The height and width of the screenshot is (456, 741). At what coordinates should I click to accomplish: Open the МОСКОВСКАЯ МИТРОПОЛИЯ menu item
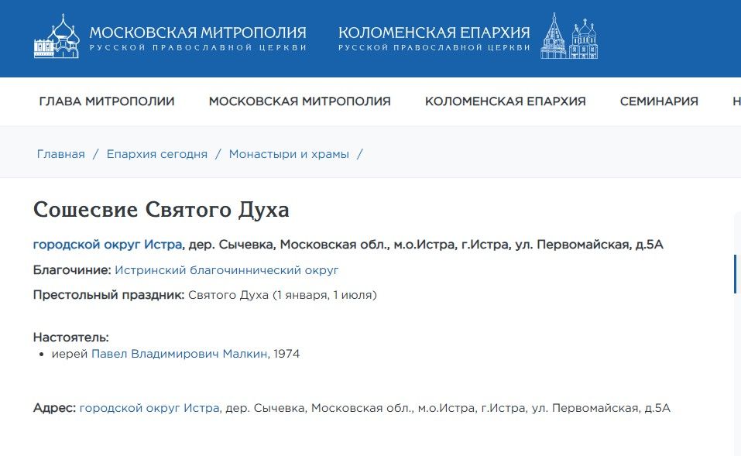(300, 101)
